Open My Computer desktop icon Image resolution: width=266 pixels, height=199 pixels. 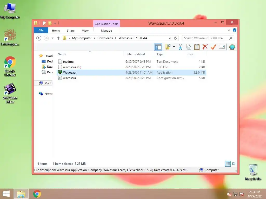pos(10,10)
